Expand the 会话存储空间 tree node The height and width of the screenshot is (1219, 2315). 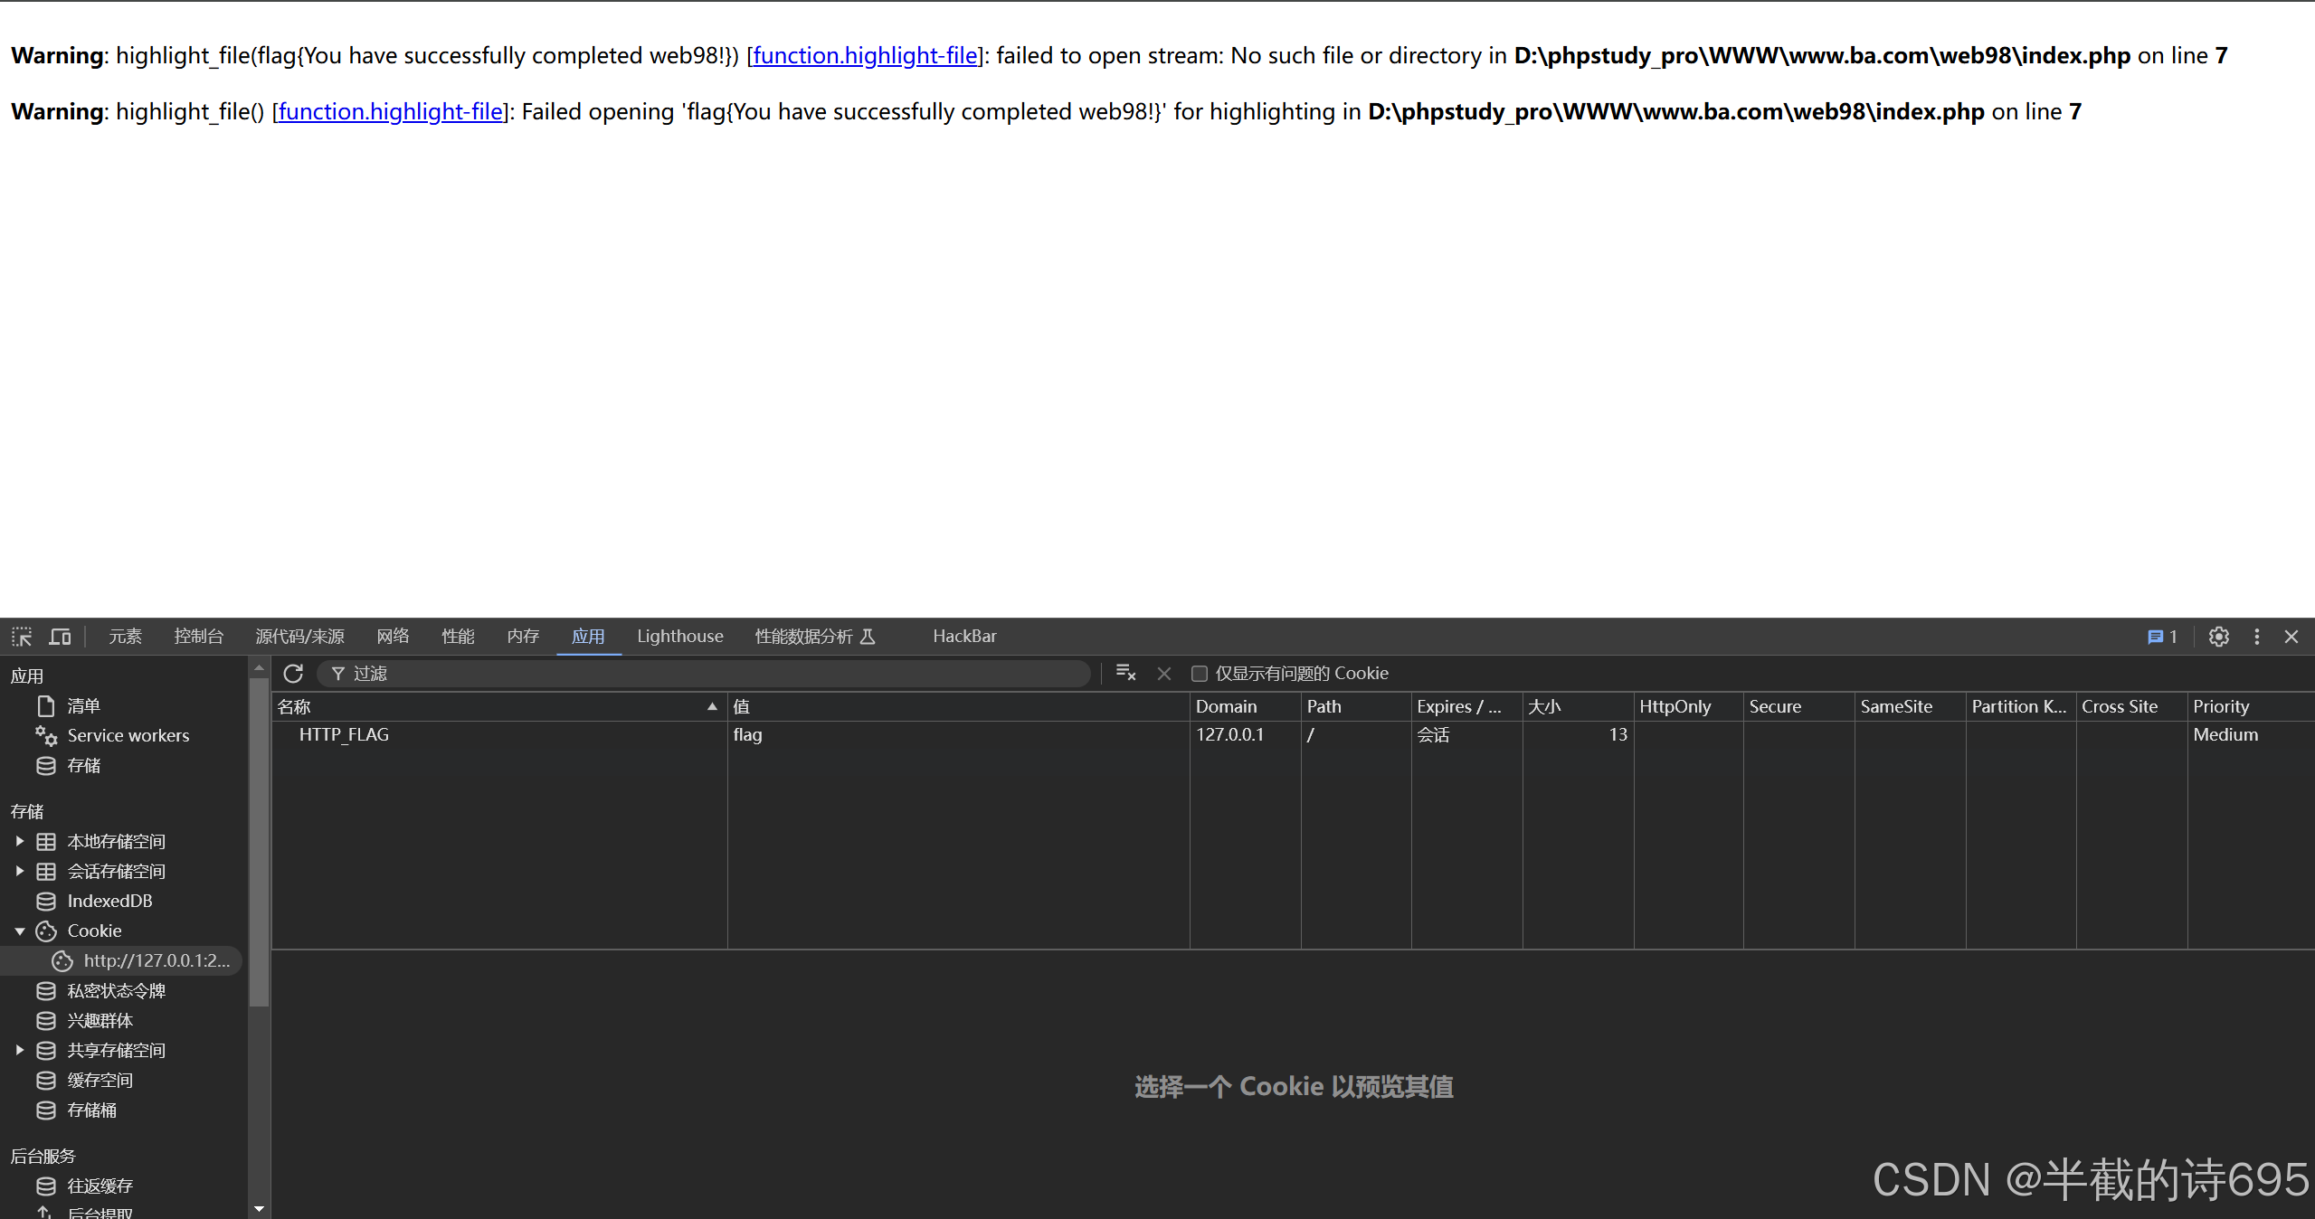point(19,872)
